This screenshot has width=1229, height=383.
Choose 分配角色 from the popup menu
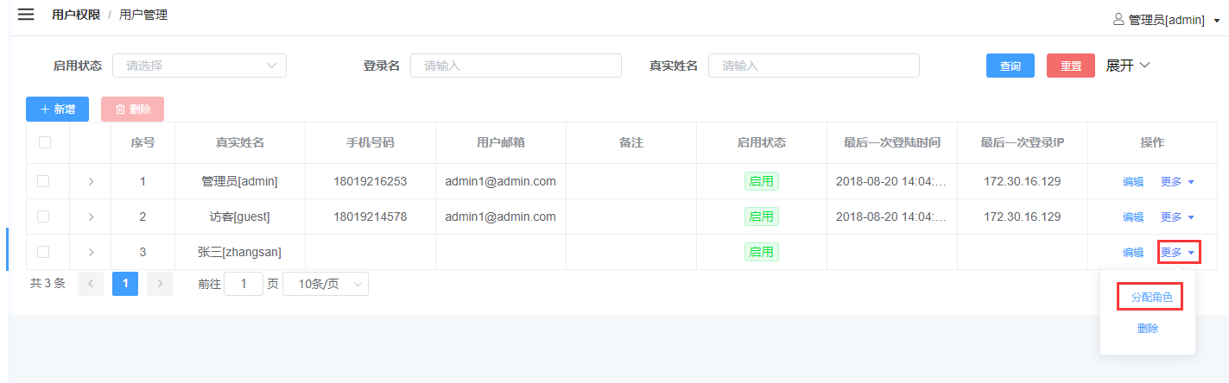tap(1151, 297)
